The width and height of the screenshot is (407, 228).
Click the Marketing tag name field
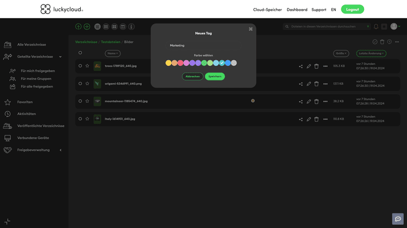(203, 45)
